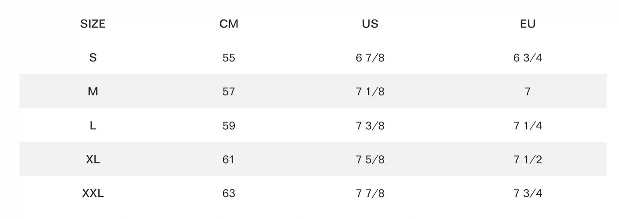
Task: Click the 61 cm value
Action: pyautogui.click(x=229, y=159)
